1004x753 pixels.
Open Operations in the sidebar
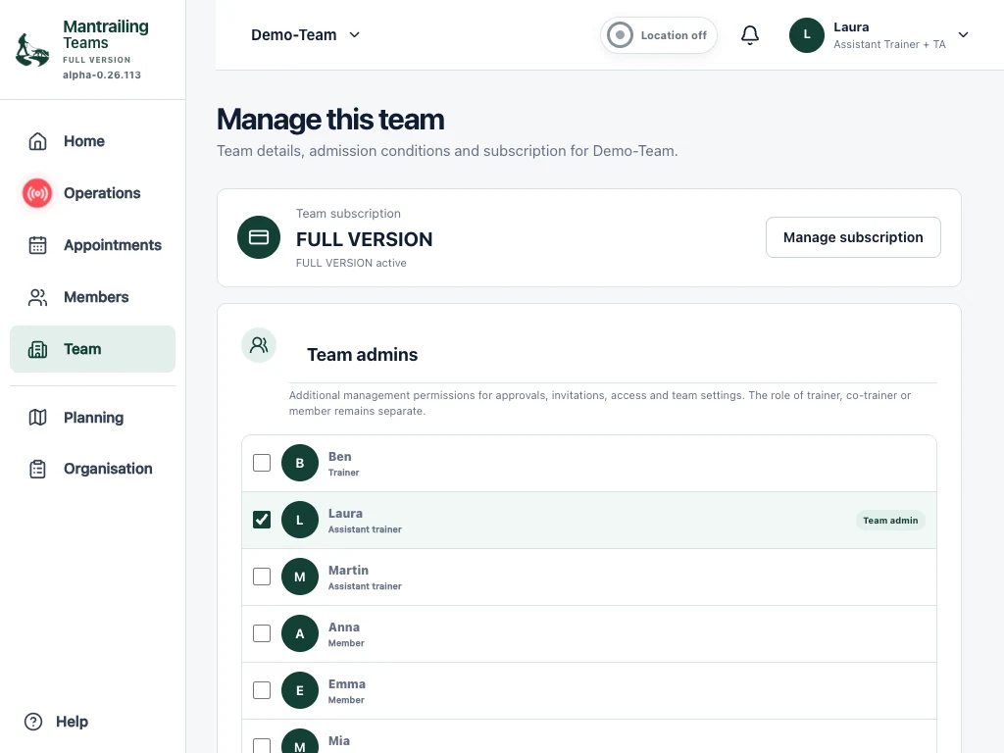click(92, 193)
